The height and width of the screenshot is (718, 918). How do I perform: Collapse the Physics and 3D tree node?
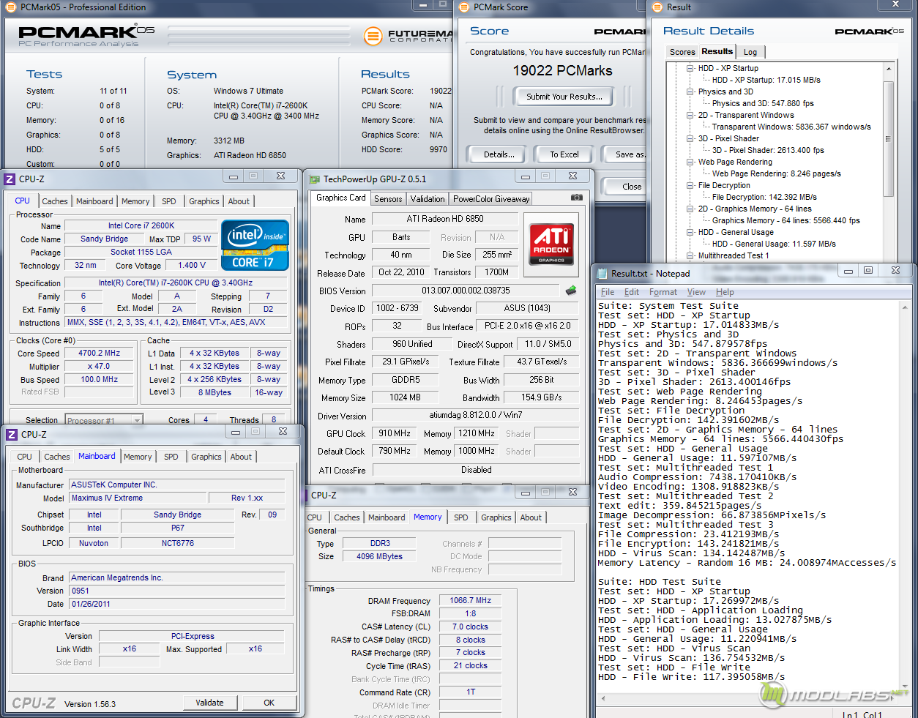pos(690,91)
